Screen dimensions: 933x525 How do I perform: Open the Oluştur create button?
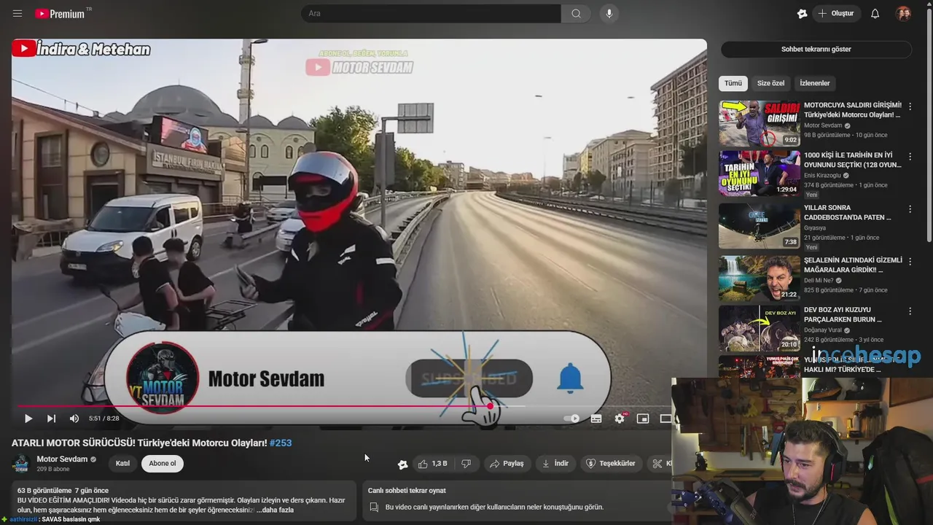[835, 14]
